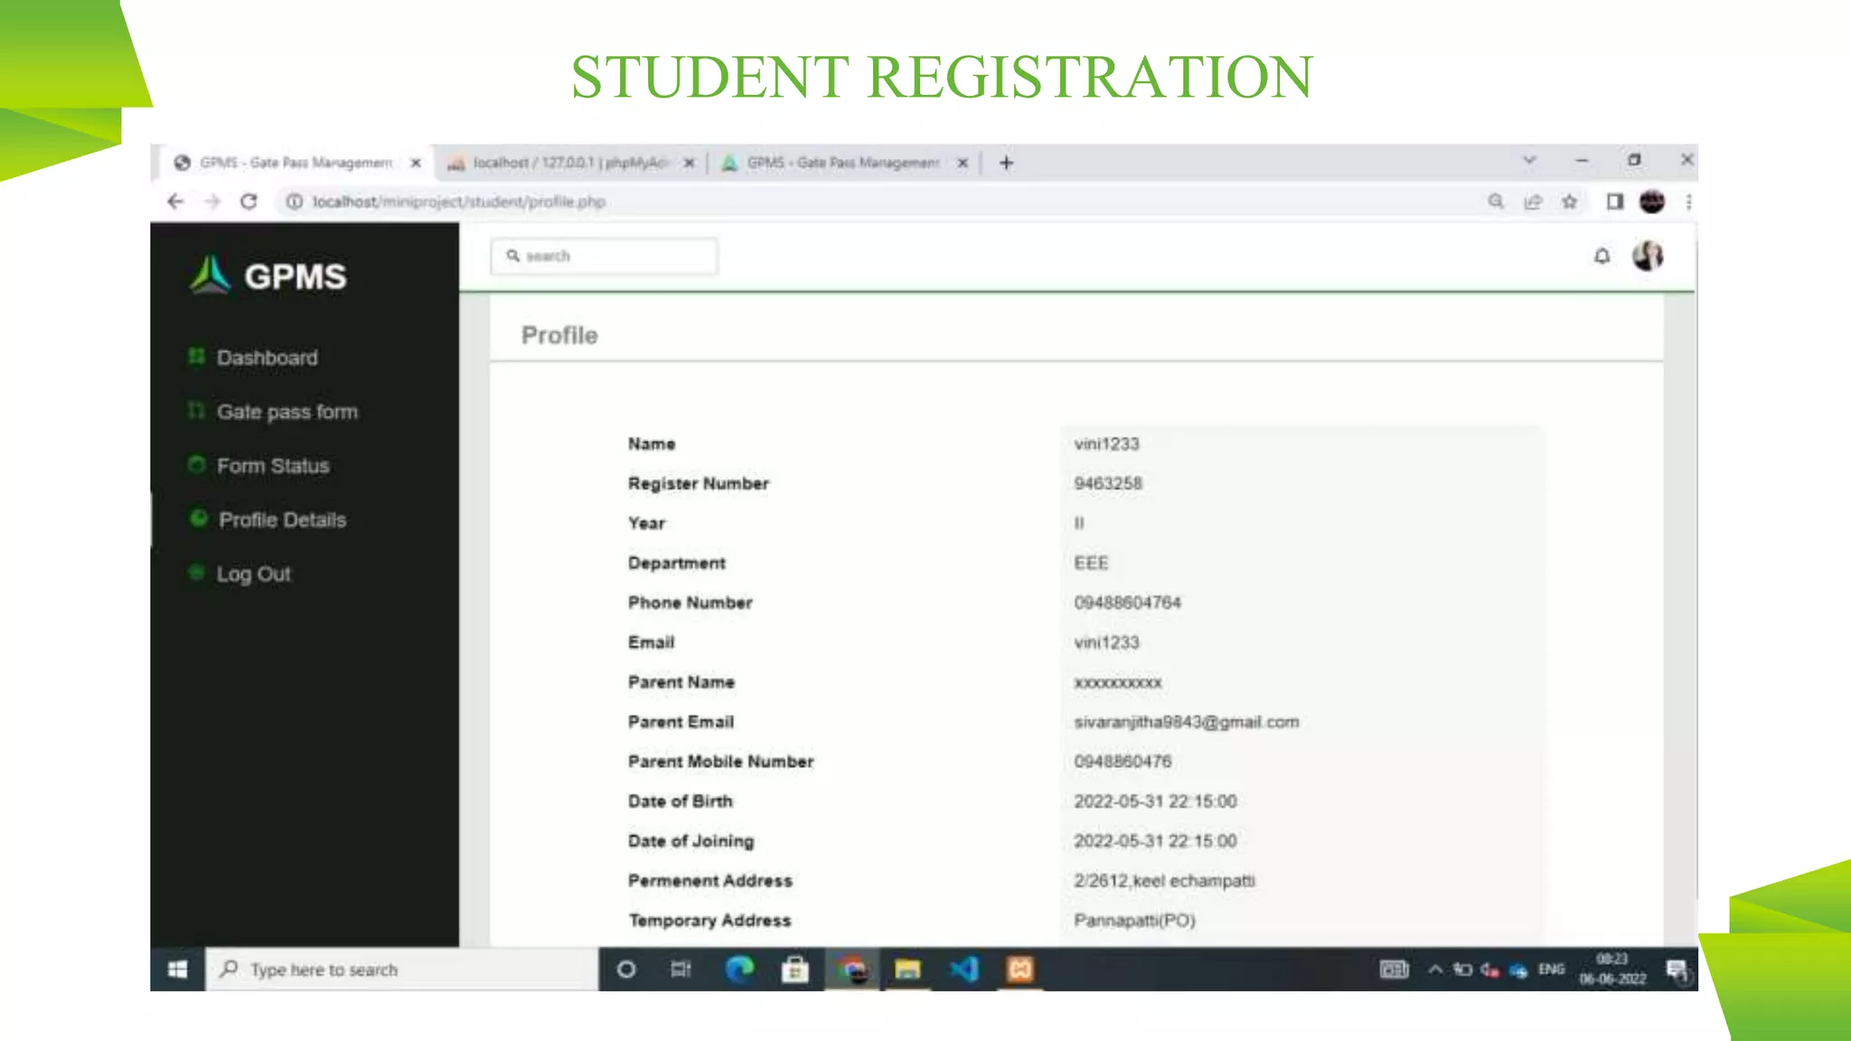Launch Microsoft Edge from taskbar

739,970
